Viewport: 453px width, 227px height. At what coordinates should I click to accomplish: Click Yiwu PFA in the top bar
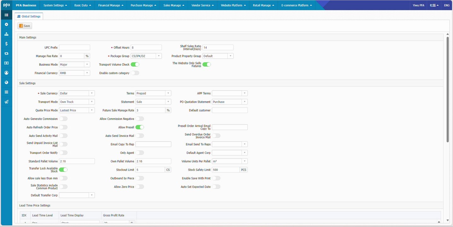(x=418, y=5)
